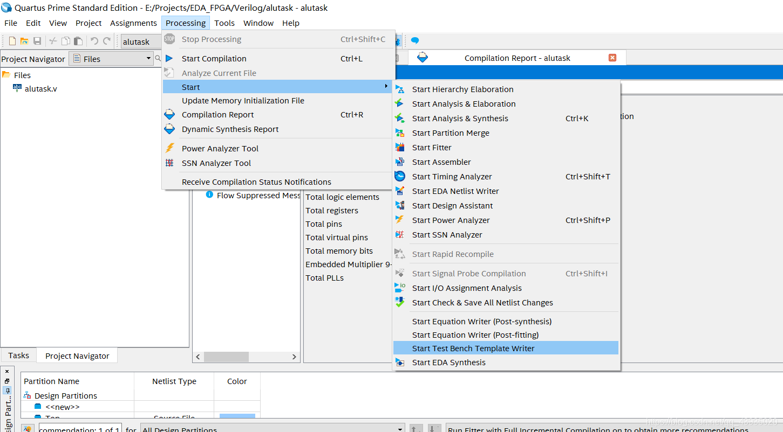Image resolution: width=783 pixels, height=432 pixels.
Task: Run Start I/O Assignment Analysis
Action: coord(467,288)
